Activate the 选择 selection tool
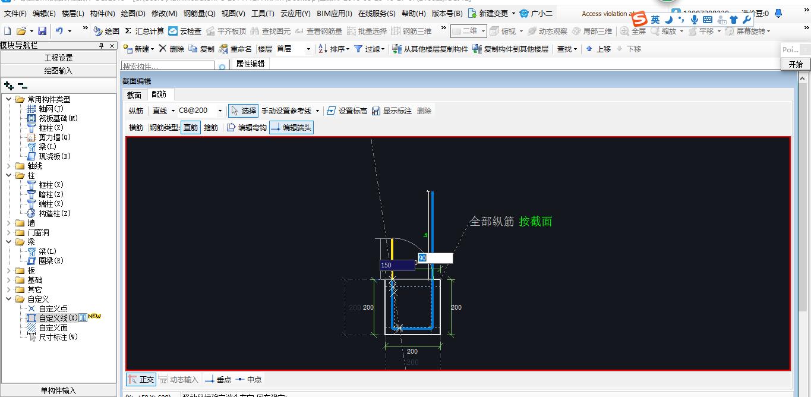 [243, 111]
